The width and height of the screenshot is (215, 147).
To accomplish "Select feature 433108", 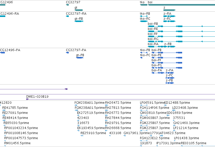I will tap(110, 136).
